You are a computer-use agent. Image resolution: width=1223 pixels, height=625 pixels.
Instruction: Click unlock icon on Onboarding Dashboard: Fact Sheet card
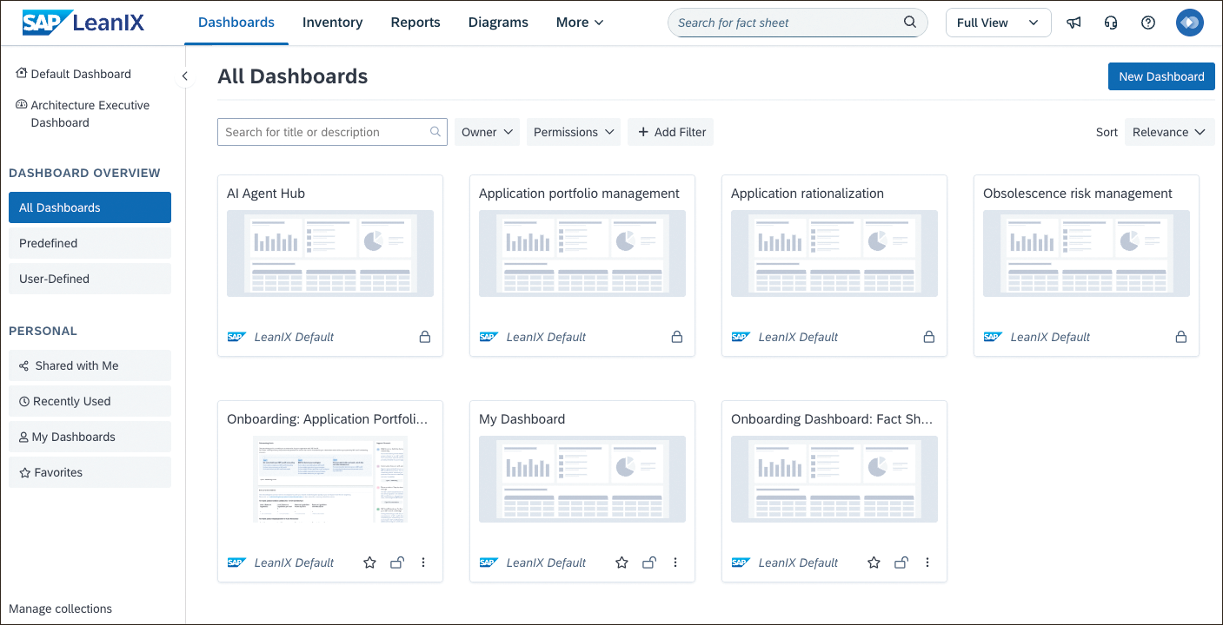(x=901, y=562)
